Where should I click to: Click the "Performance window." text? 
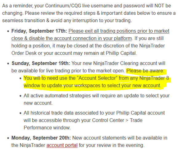47,128
